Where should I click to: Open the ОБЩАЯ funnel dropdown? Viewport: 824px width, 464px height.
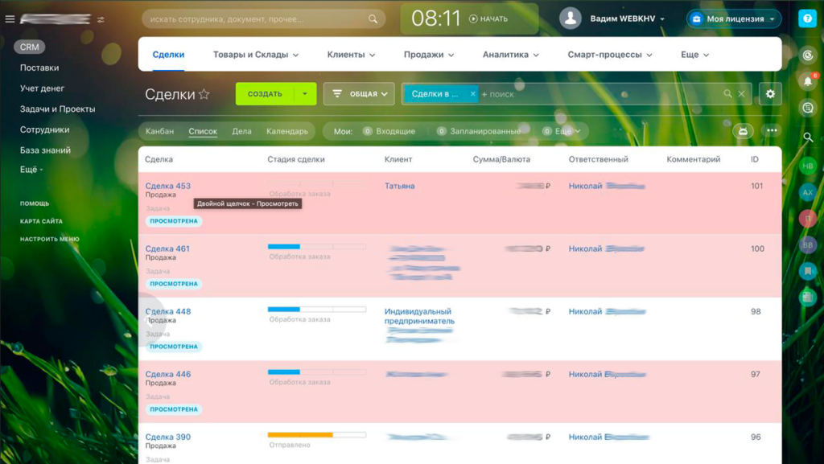point(359,94)
